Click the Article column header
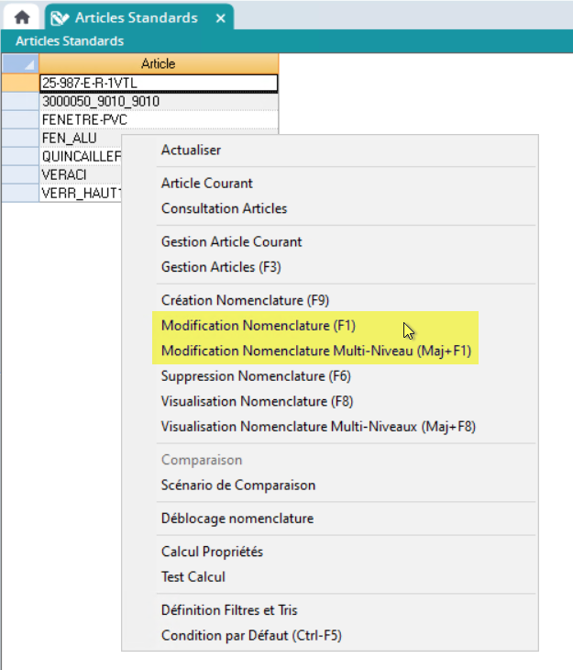Image resolution: width=573 pixels, height=670 pixels. 158,64
